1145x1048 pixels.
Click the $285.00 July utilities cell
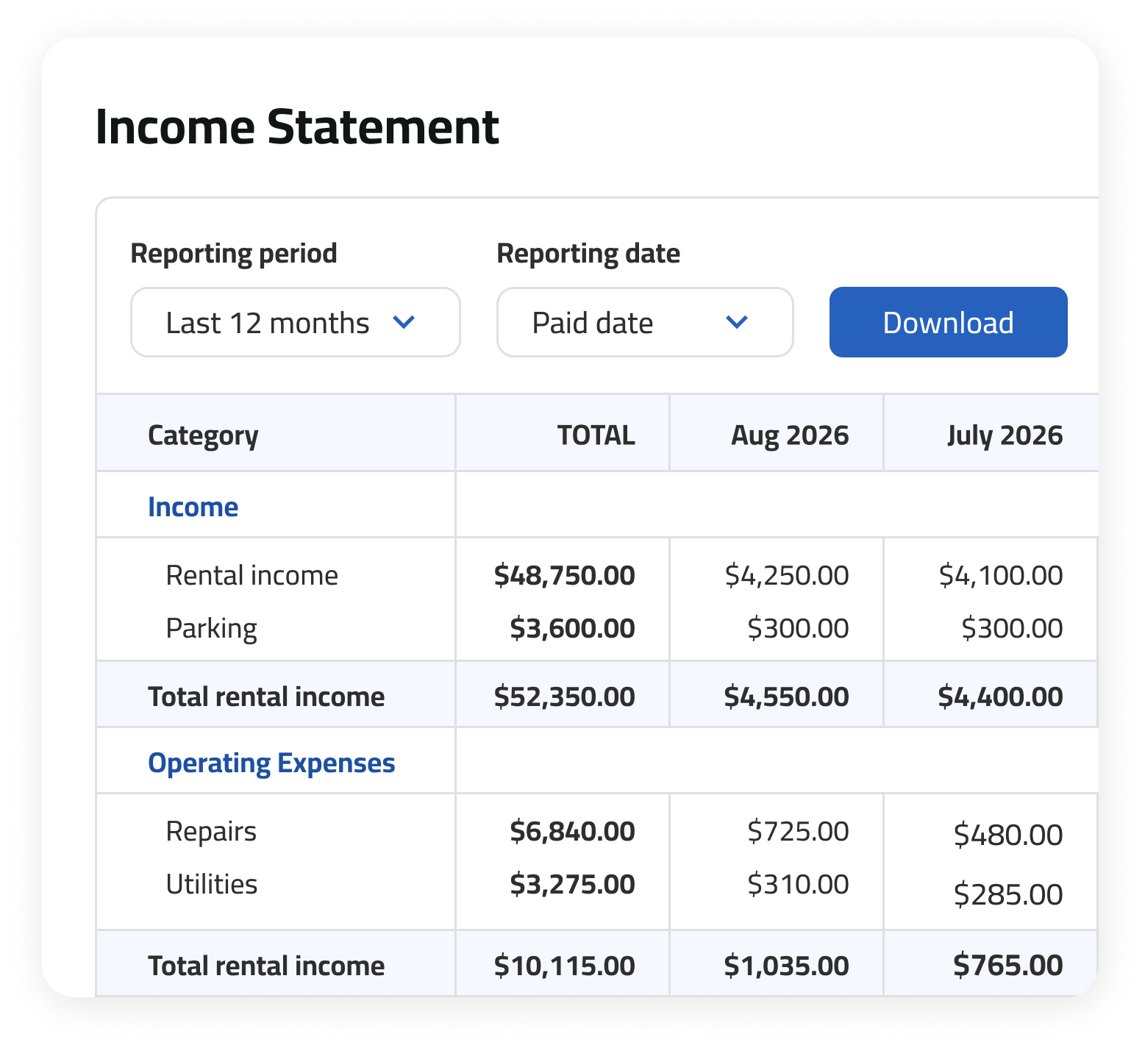click(1008, 894)
